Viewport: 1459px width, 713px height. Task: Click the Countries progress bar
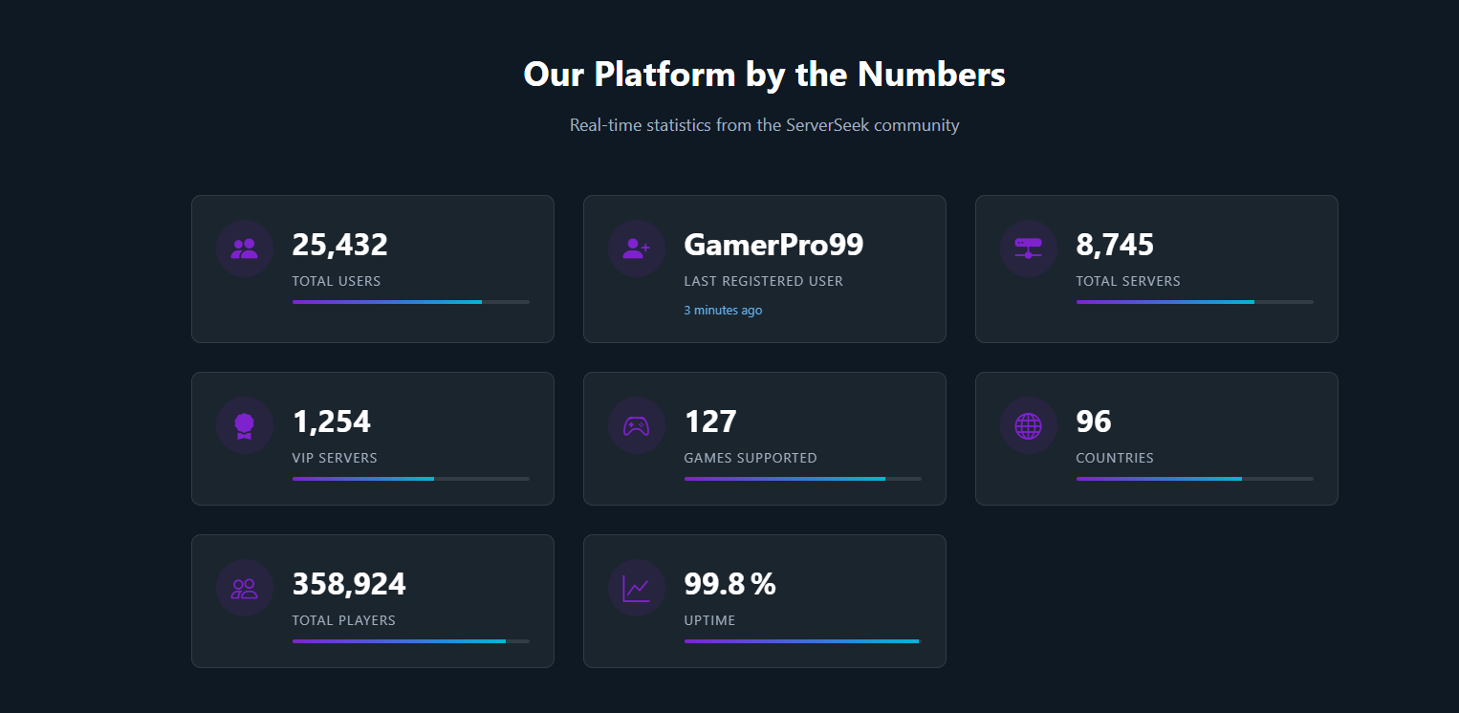pyautogui.click(x=1194, y=479)
